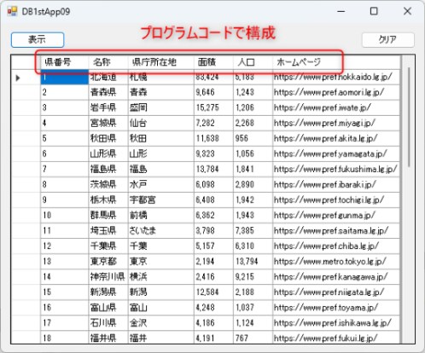This screenshot has width=425, height=353.
Task: Click the area cell 9,646
Action: coord(213,92)
